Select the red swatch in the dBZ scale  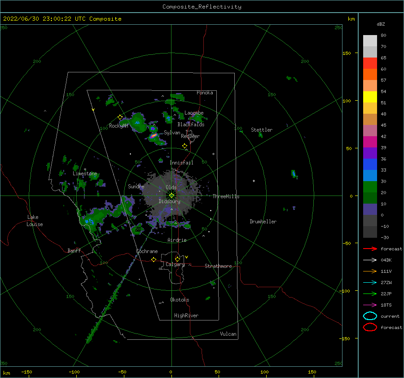(370, 63)
